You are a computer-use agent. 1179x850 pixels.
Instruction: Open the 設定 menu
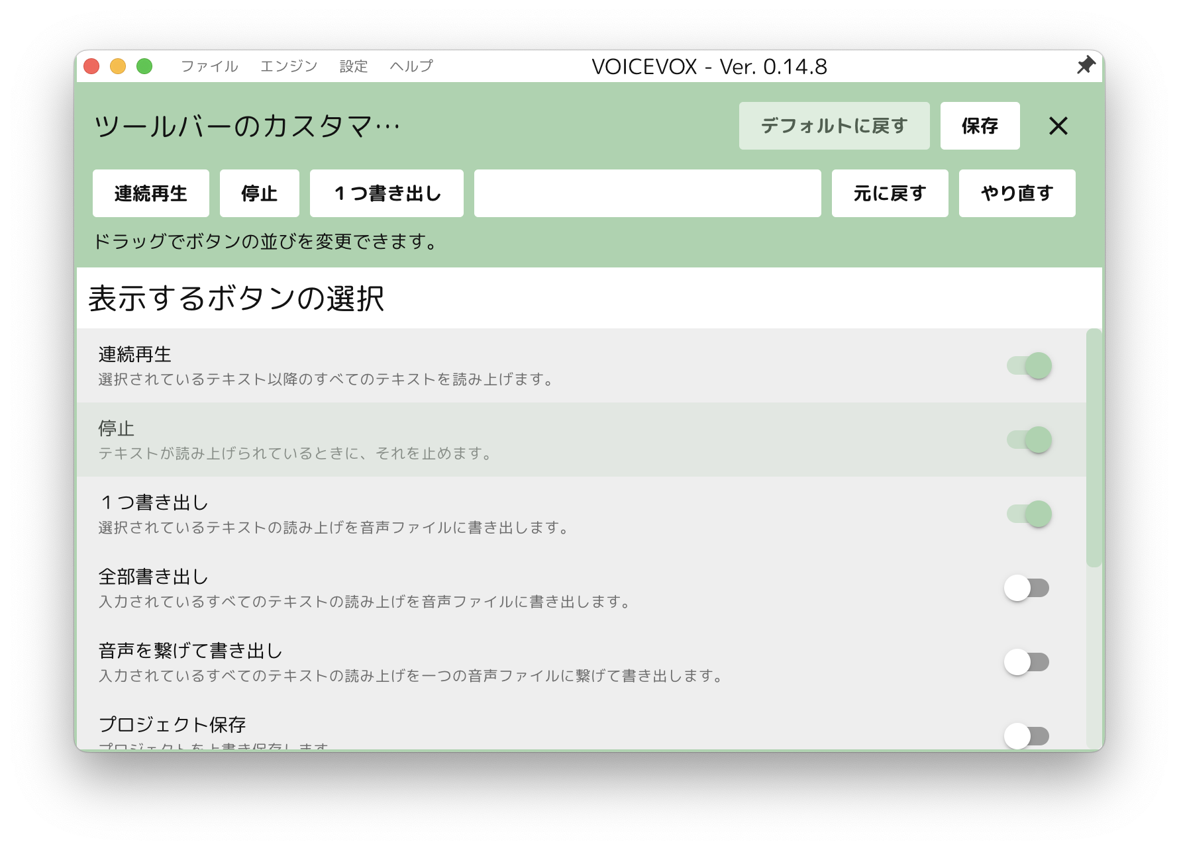point(354,66)
